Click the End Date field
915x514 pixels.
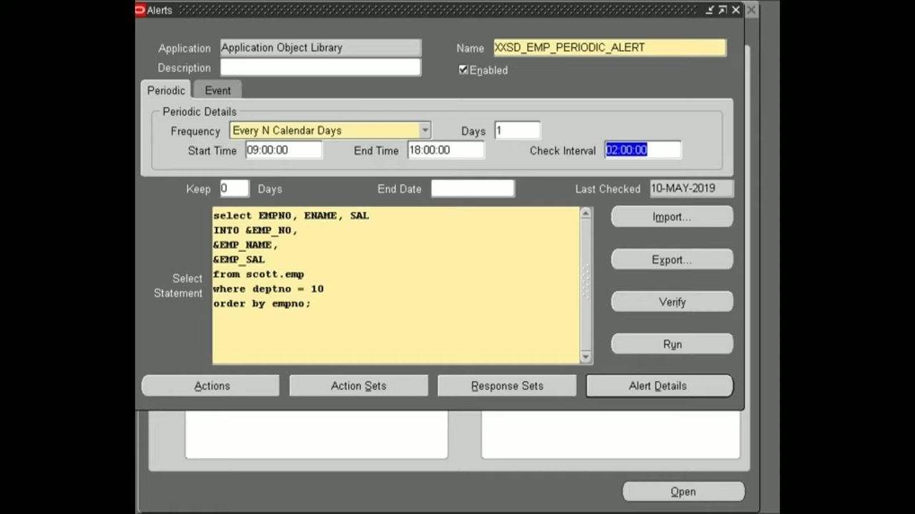[x=473, y=188]
